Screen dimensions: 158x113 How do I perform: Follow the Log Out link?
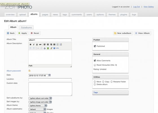(x=137, y=7)
